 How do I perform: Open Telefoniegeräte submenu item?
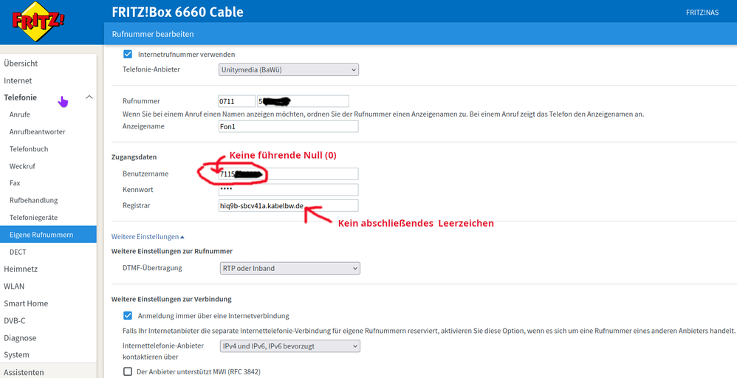[33, 218]
